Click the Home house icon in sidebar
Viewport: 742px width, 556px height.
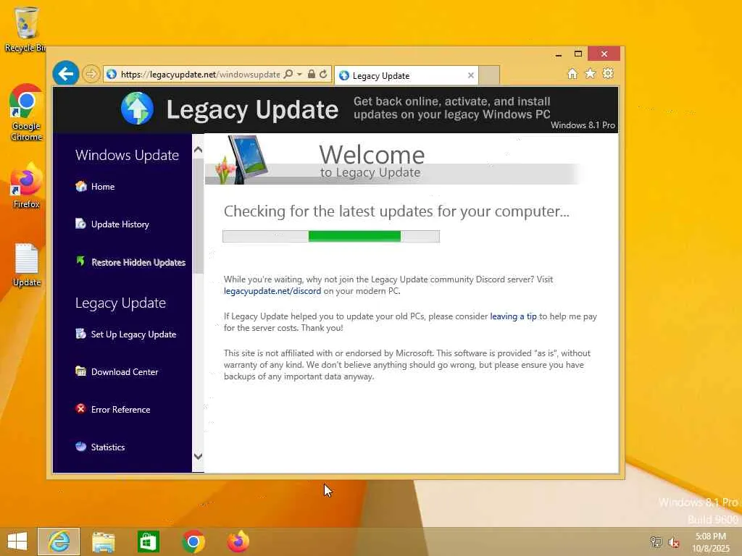click(81, 186)
